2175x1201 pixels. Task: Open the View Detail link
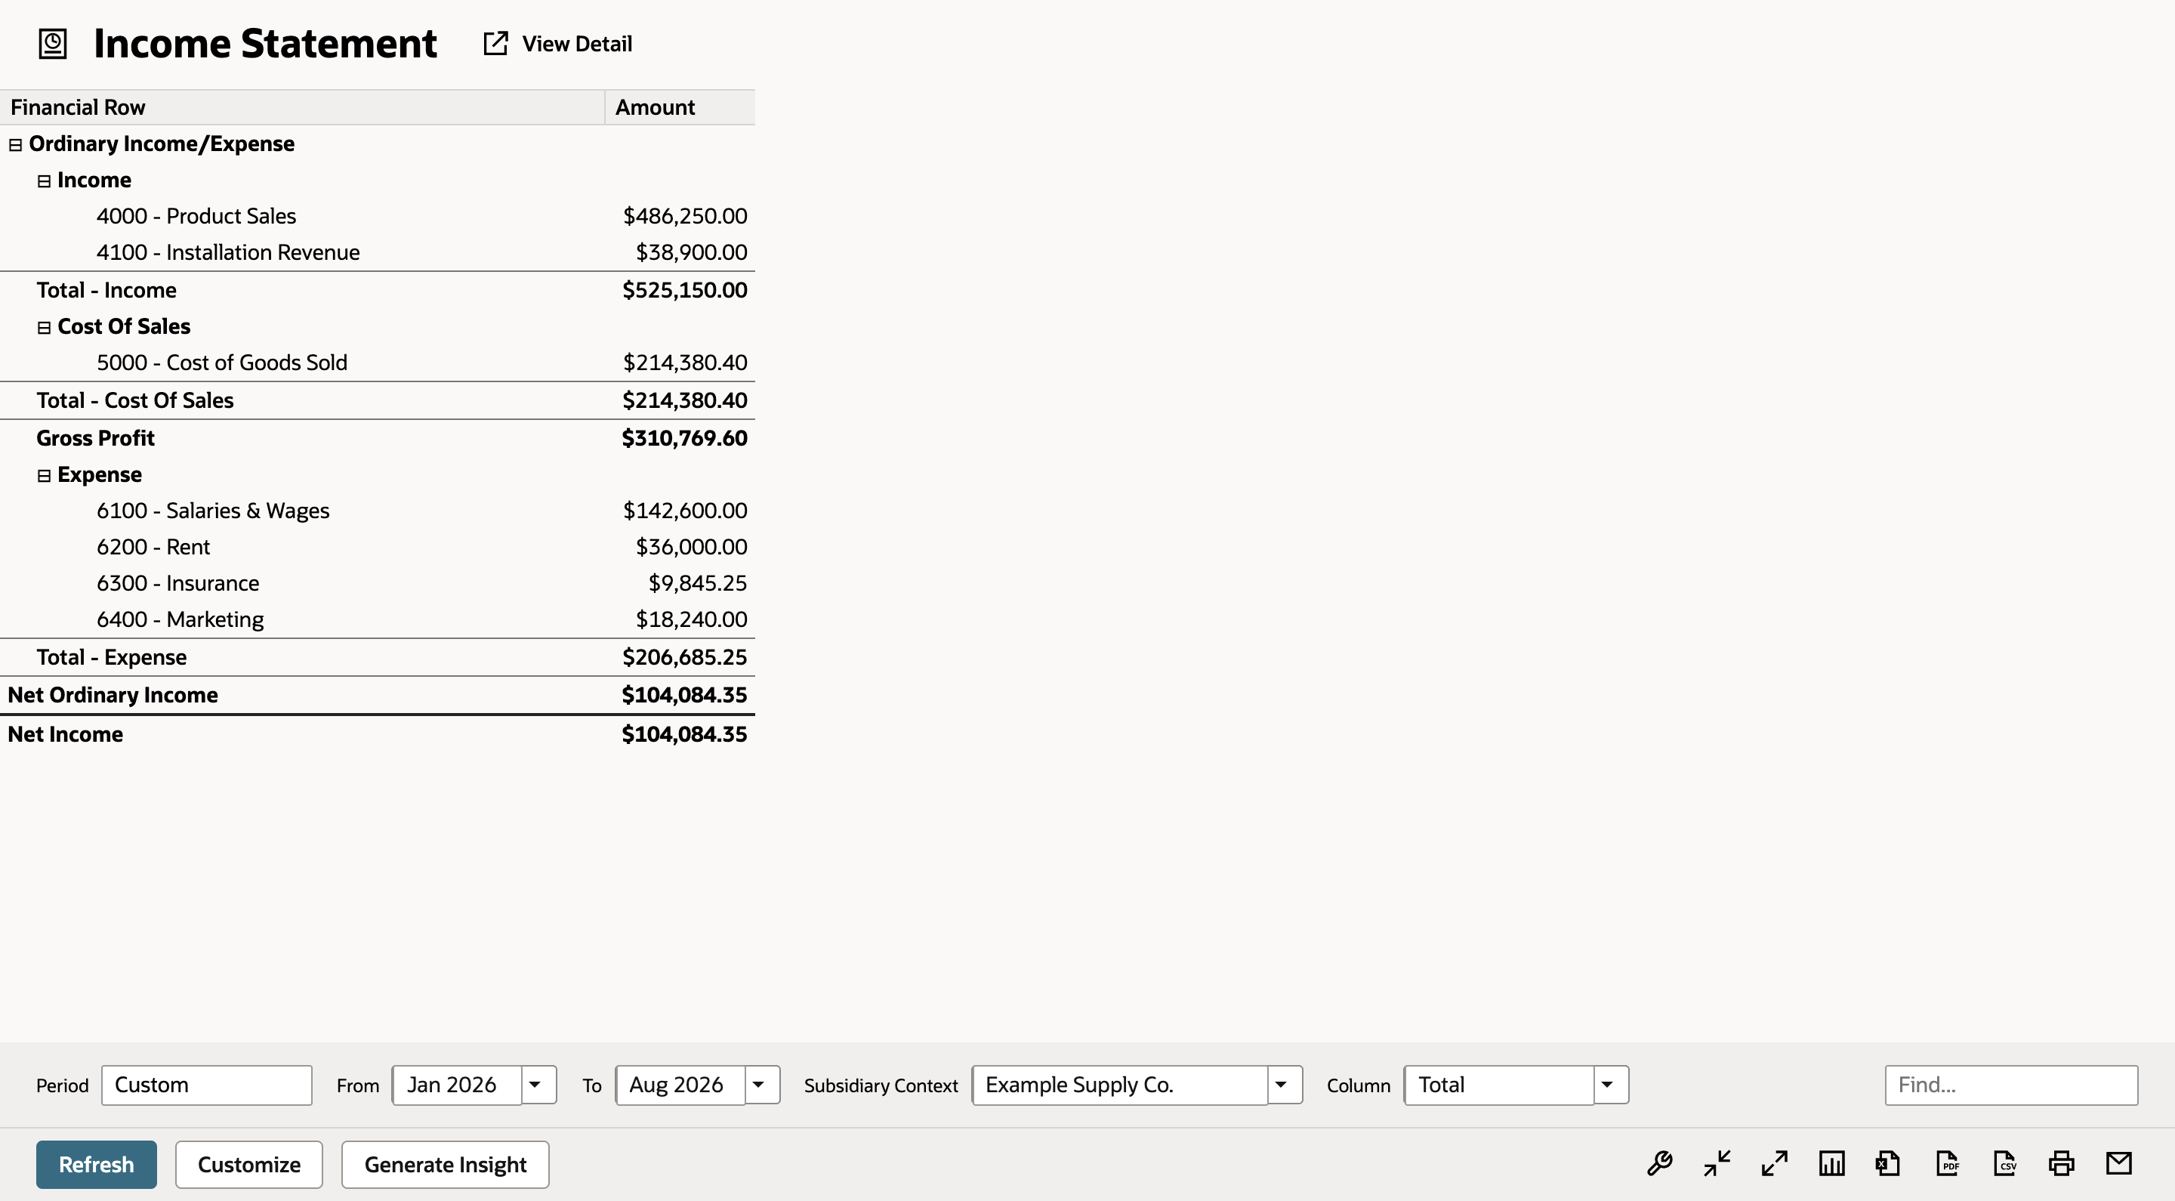click(x=577, y=43)
